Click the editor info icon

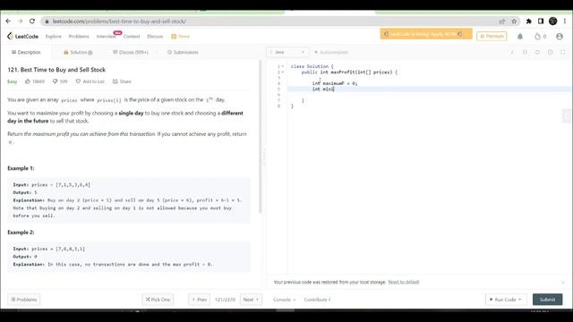(512, 52)
